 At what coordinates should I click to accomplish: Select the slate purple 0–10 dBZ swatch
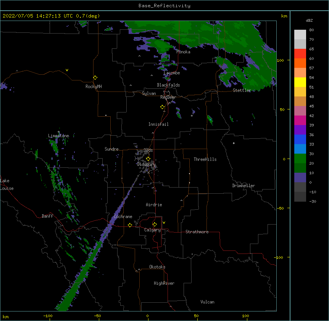click(x=300, y=178)
